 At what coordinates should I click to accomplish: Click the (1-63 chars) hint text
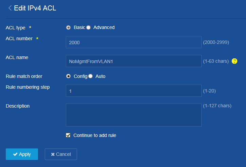(x=216, y=61)
